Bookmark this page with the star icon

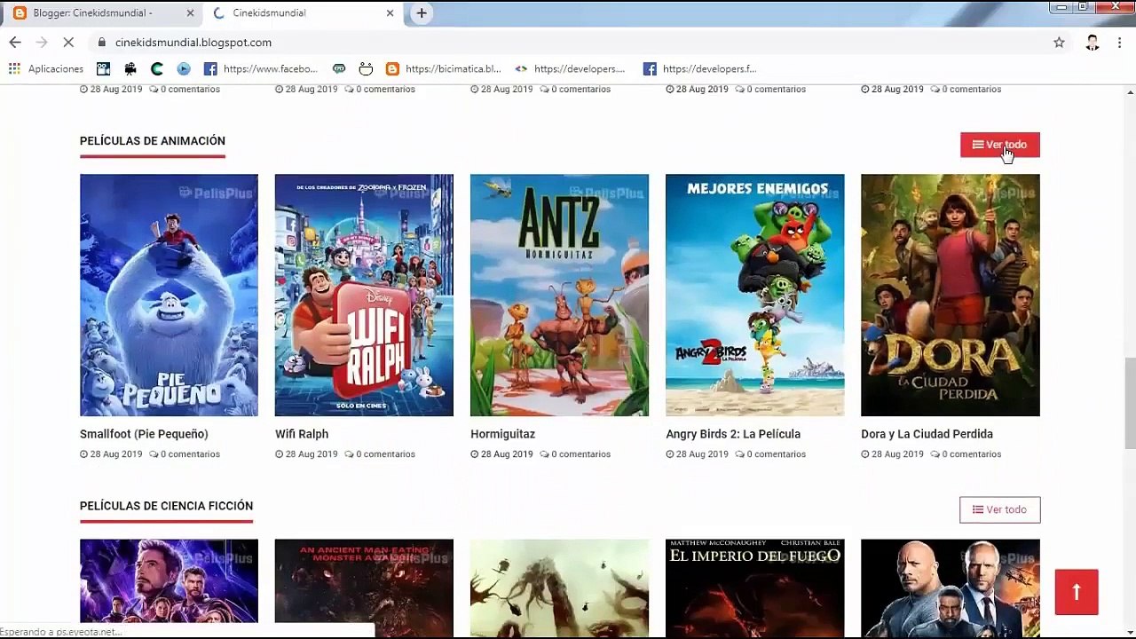pyautogui.click(x=1059, y=42)
